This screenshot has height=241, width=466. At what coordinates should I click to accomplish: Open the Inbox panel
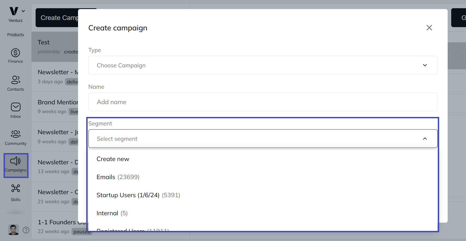pyautogui.click(x=15, y=110)
